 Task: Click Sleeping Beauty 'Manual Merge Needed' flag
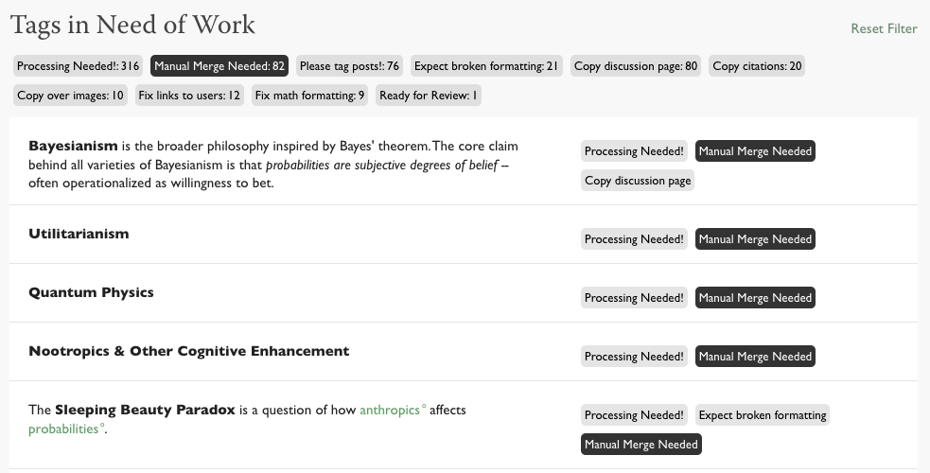click(641, 445)
